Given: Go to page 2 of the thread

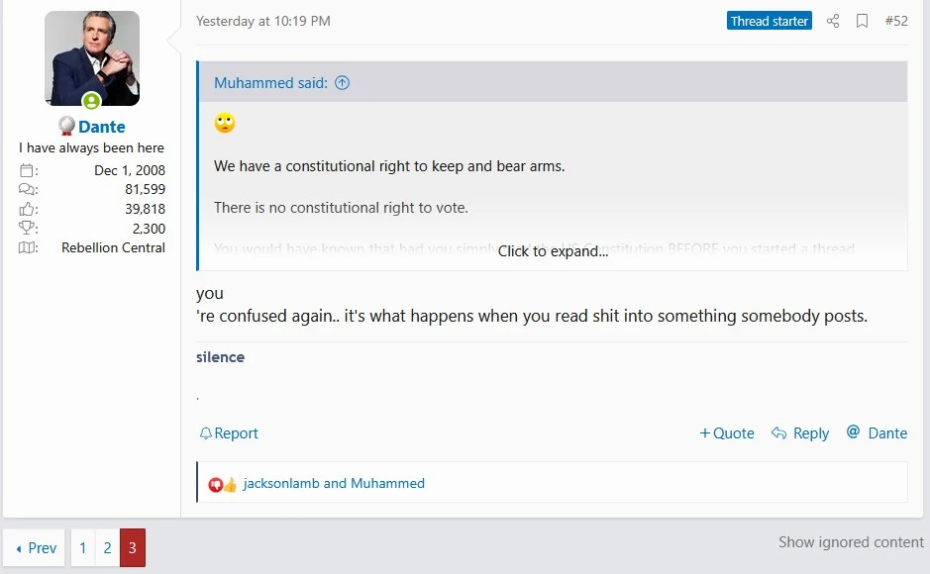Looking at the screenshot, I should point(107,548).
